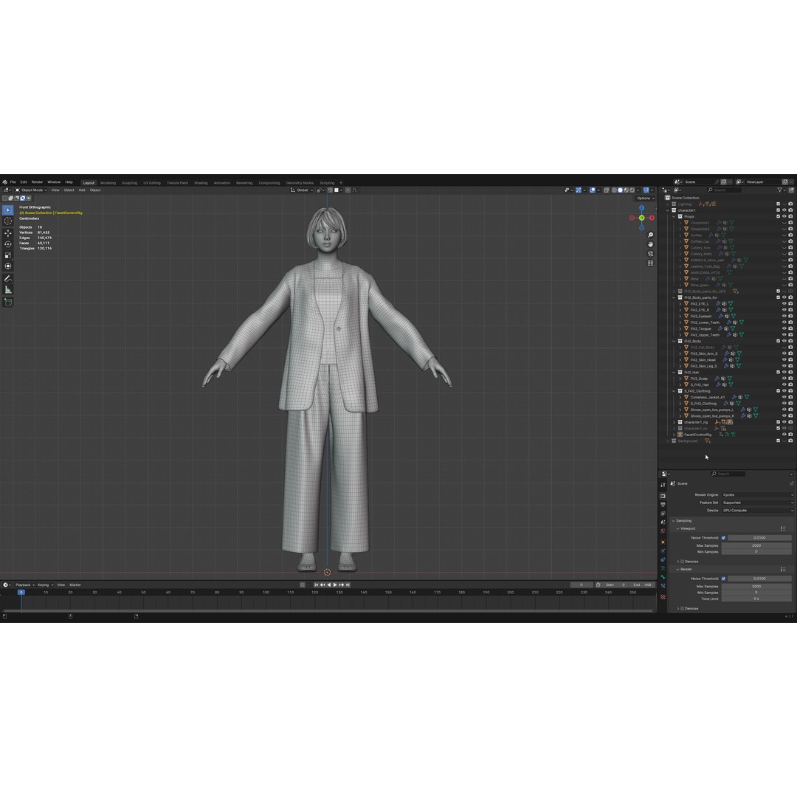
Task: Switch to the Modeling workspace tab
Action: (108, 183)
